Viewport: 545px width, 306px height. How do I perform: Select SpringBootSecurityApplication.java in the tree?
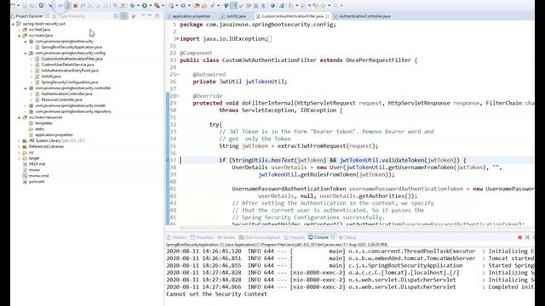pyautogui.click(x=72, y=48)
